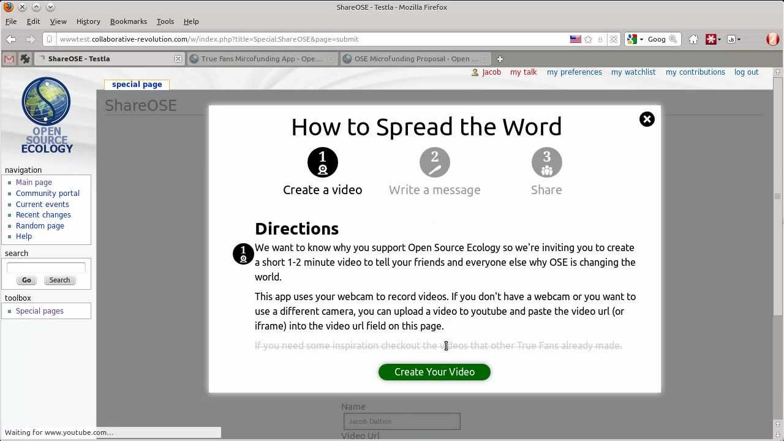Screen dimensions: 784x441
Task: Select step 1 Create a video icon
Action: 323,162
